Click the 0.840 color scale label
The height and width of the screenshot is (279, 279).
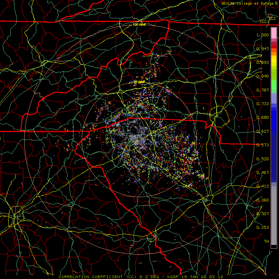(263, 76)
